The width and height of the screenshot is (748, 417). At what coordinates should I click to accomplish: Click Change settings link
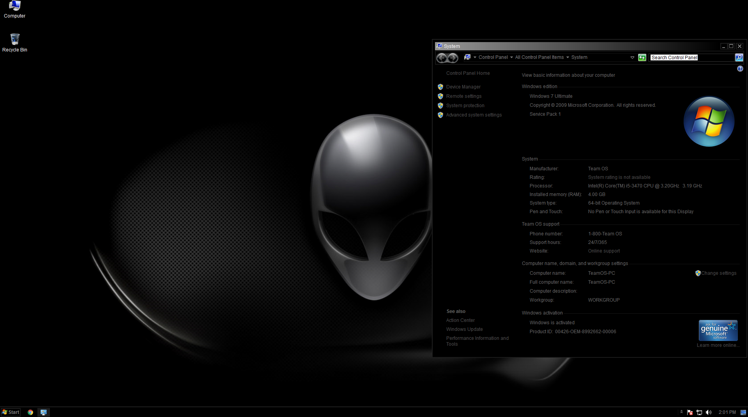point(719,273)
